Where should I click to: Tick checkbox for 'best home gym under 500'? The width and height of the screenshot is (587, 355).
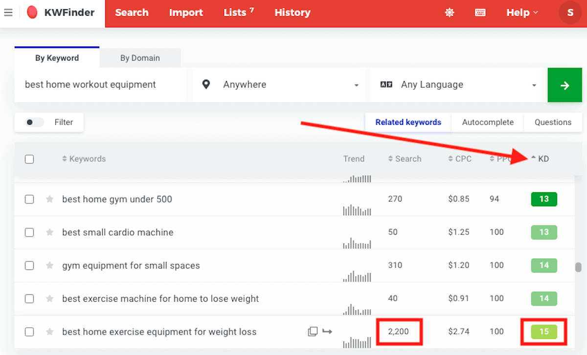pos(29,199)
